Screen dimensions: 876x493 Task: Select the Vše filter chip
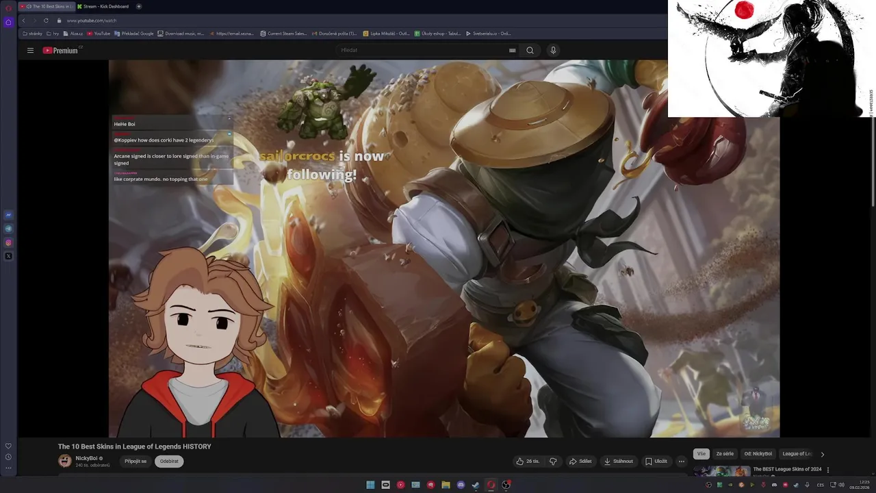tap(701, 454)
